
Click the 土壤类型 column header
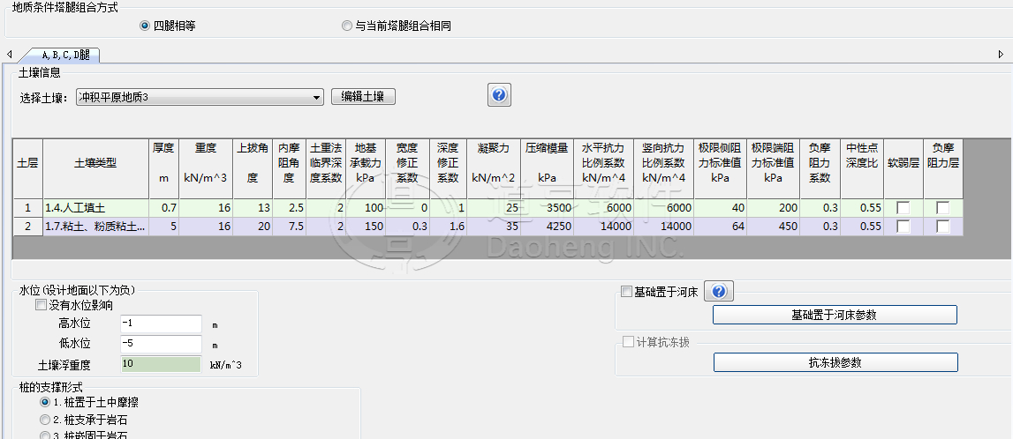pos(95,169)
